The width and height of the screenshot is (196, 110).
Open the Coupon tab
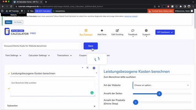tap(83, 55)
